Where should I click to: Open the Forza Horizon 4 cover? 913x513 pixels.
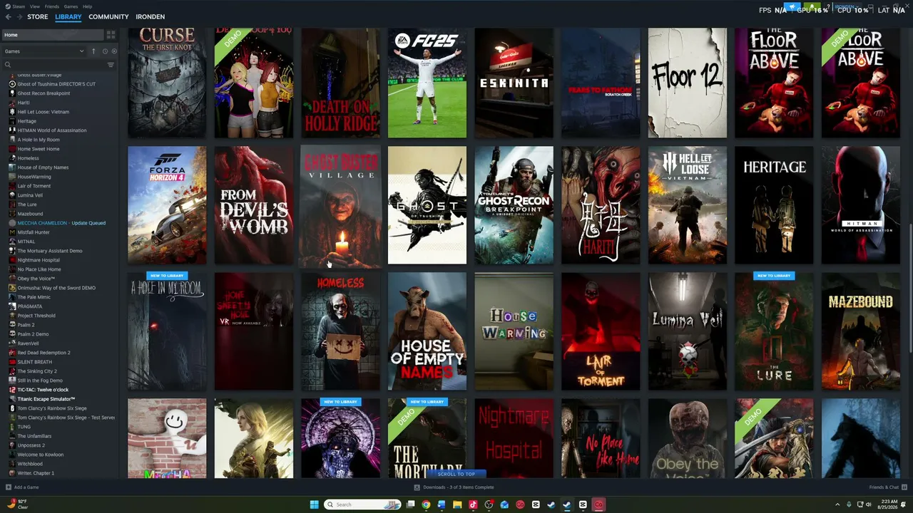point(167,205)
